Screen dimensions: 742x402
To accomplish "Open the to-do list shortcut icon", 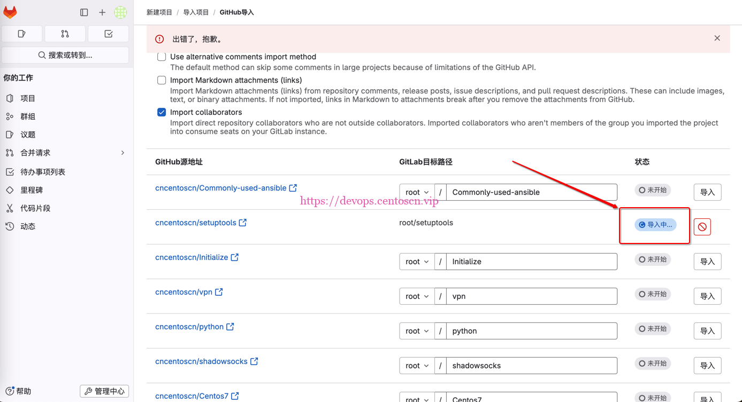I will [x=108, y=34].
